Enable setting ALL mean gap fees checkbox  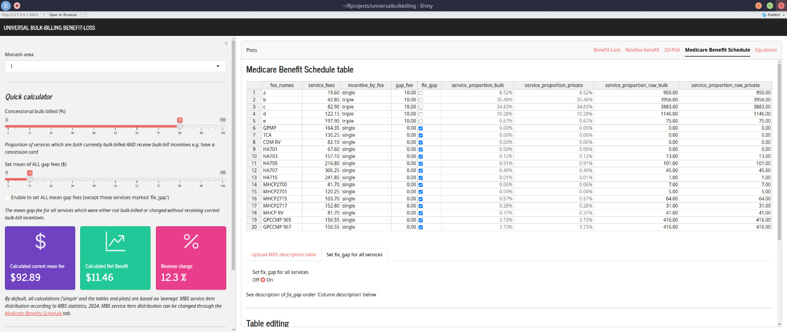coord(7,198)
